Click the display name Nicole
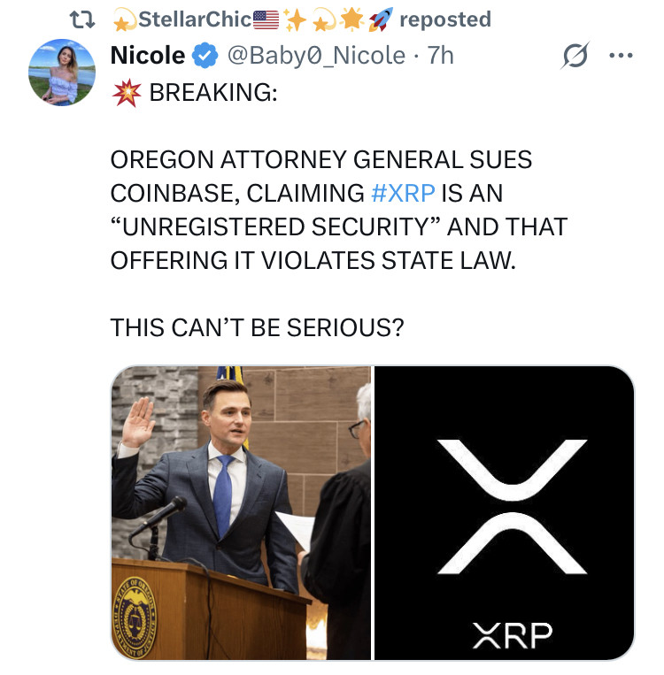 point(148,56)
